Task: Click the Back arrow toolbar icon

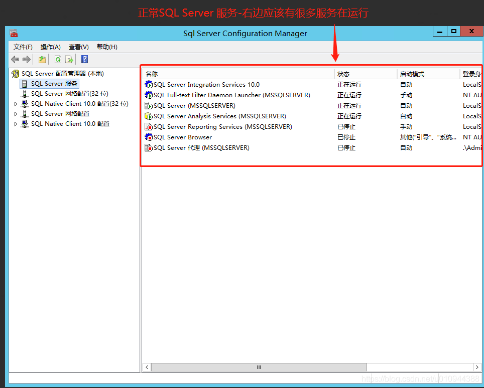Action: point(15,59)
